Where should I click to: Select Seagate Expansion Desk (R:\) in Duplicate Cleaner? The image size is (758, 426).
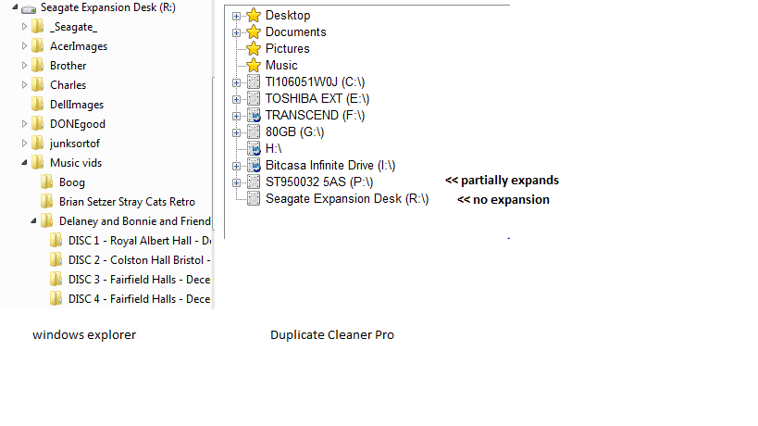[346, 199]
